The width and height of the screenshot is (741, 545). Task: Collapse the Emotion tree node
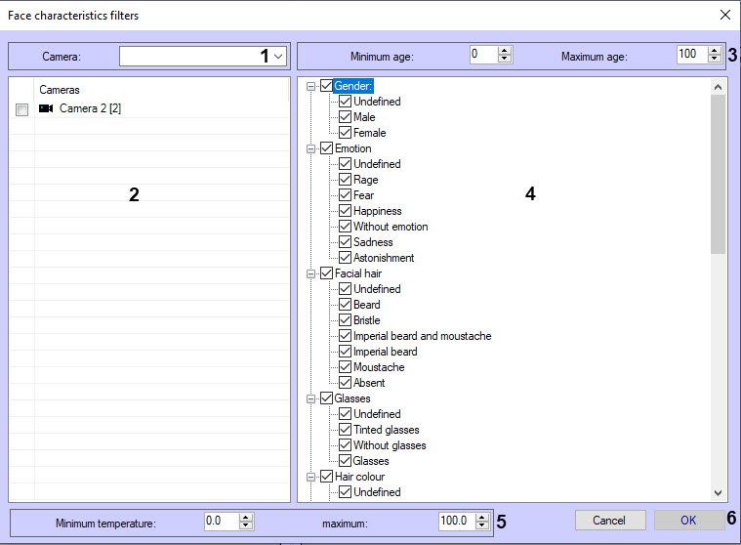tap(311, 148)
